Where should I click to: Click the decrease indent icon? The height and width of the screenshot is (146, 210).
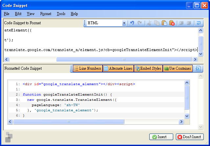181,23
